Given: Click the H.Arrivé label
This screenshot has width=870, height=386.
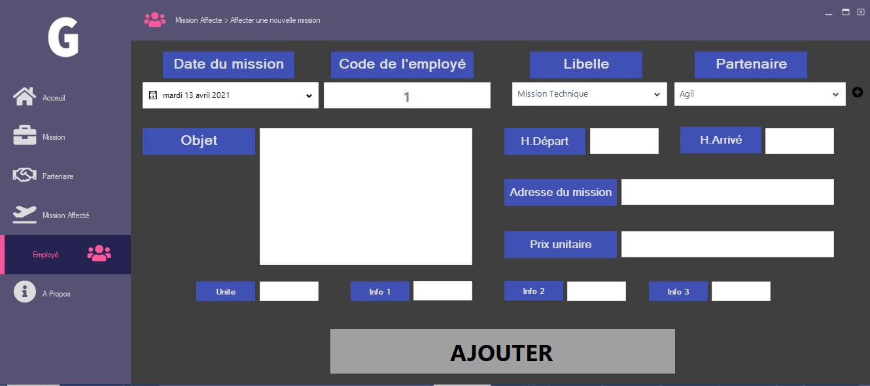Looking at the screenshot, I should [721, 140].
